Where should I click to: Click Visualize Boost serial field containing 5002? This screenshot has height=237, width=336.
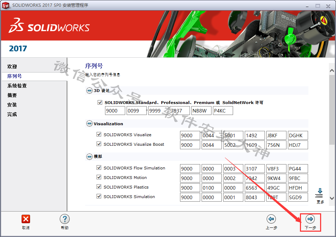coord(233,145)
